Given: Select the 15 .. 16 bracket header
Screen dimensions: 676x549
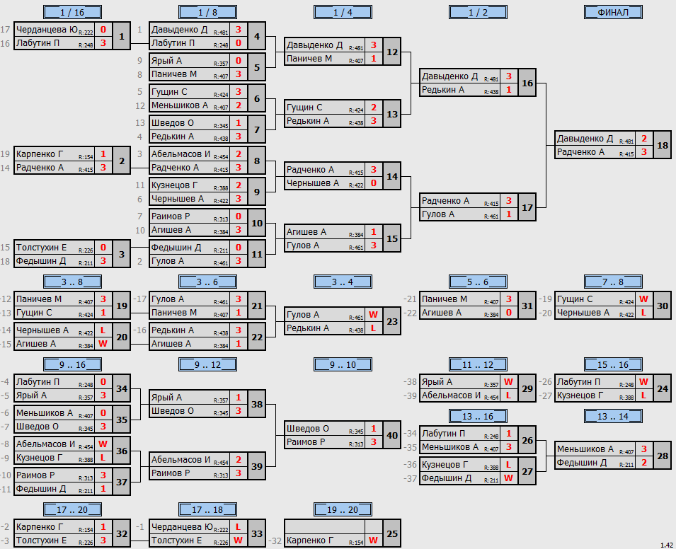Looking at the screenshot, I should click(613, 364).
